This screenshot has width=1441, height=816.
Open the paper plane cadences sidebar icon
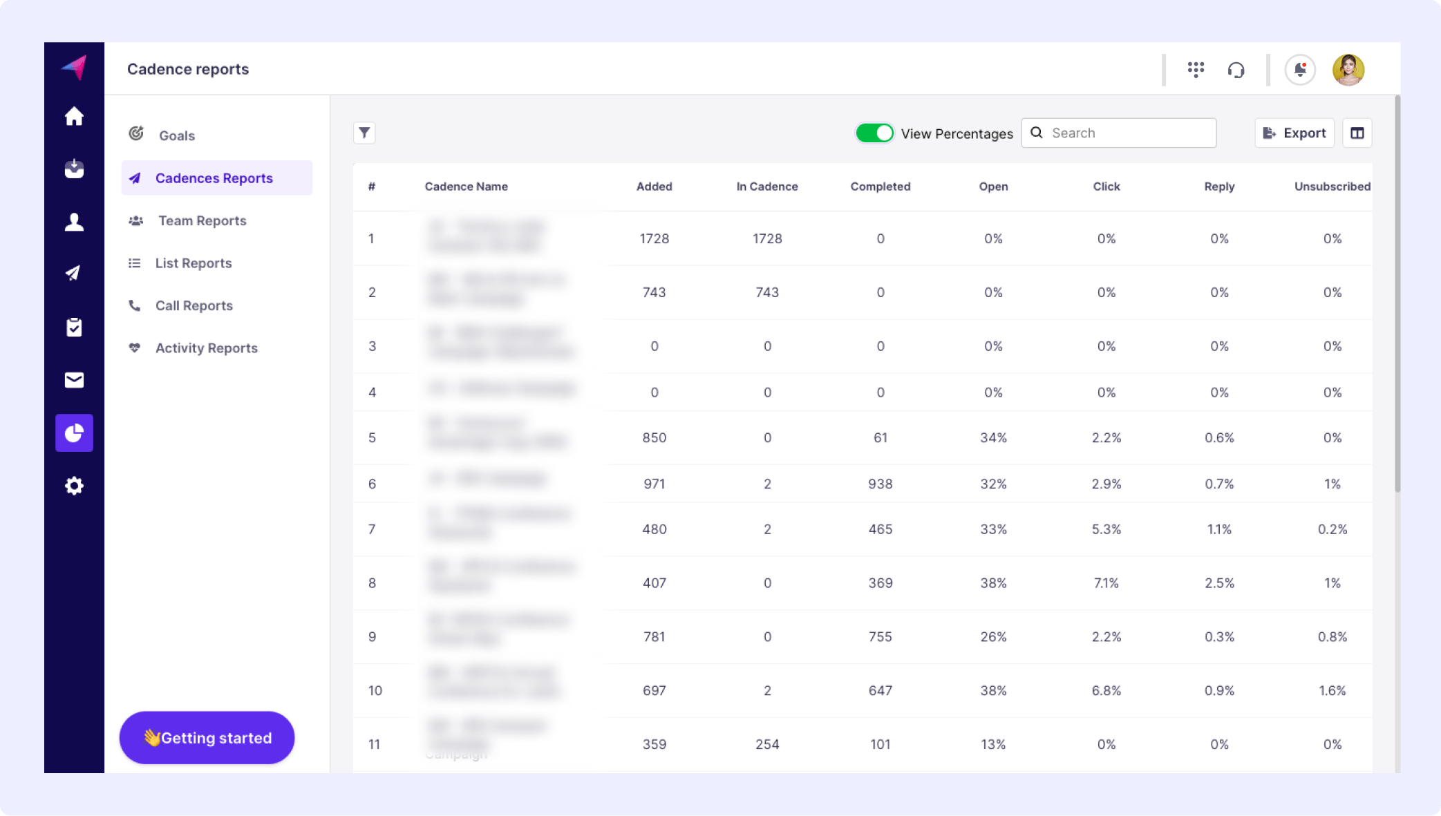point(74,274)
